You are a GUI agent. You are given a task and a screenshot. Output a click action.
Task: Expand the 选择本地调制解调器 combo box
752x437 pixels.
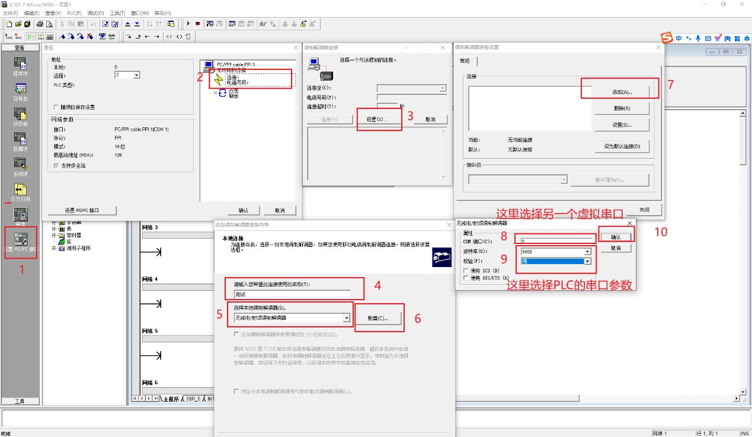pyautogui.click(x=346, y=318)
